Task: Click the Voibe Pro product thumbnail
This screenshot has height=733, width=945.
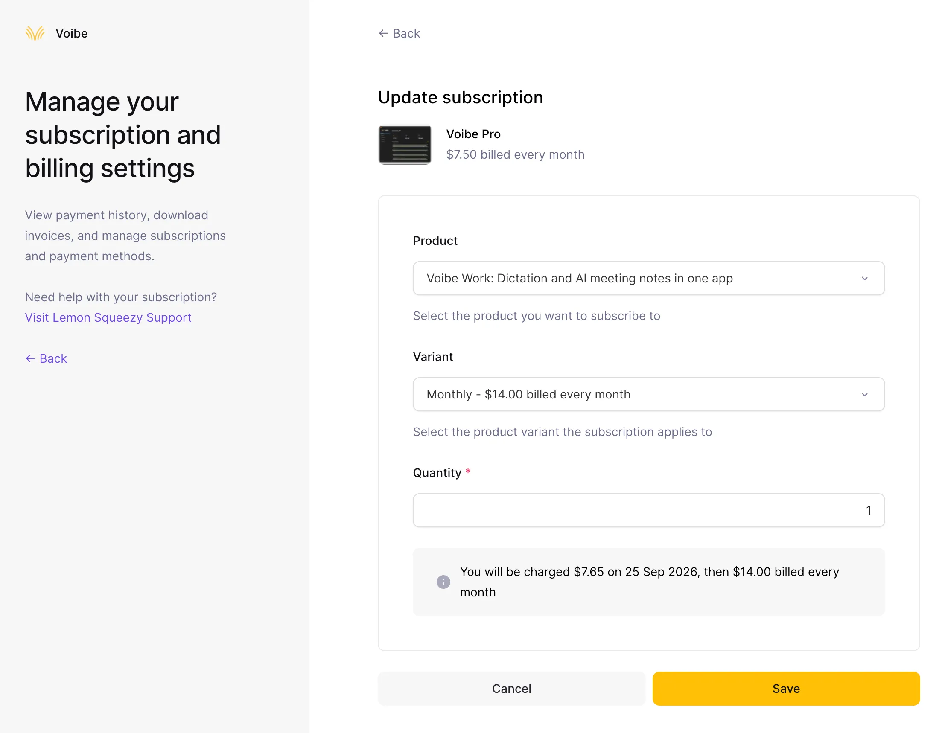Action: [405, 145]
